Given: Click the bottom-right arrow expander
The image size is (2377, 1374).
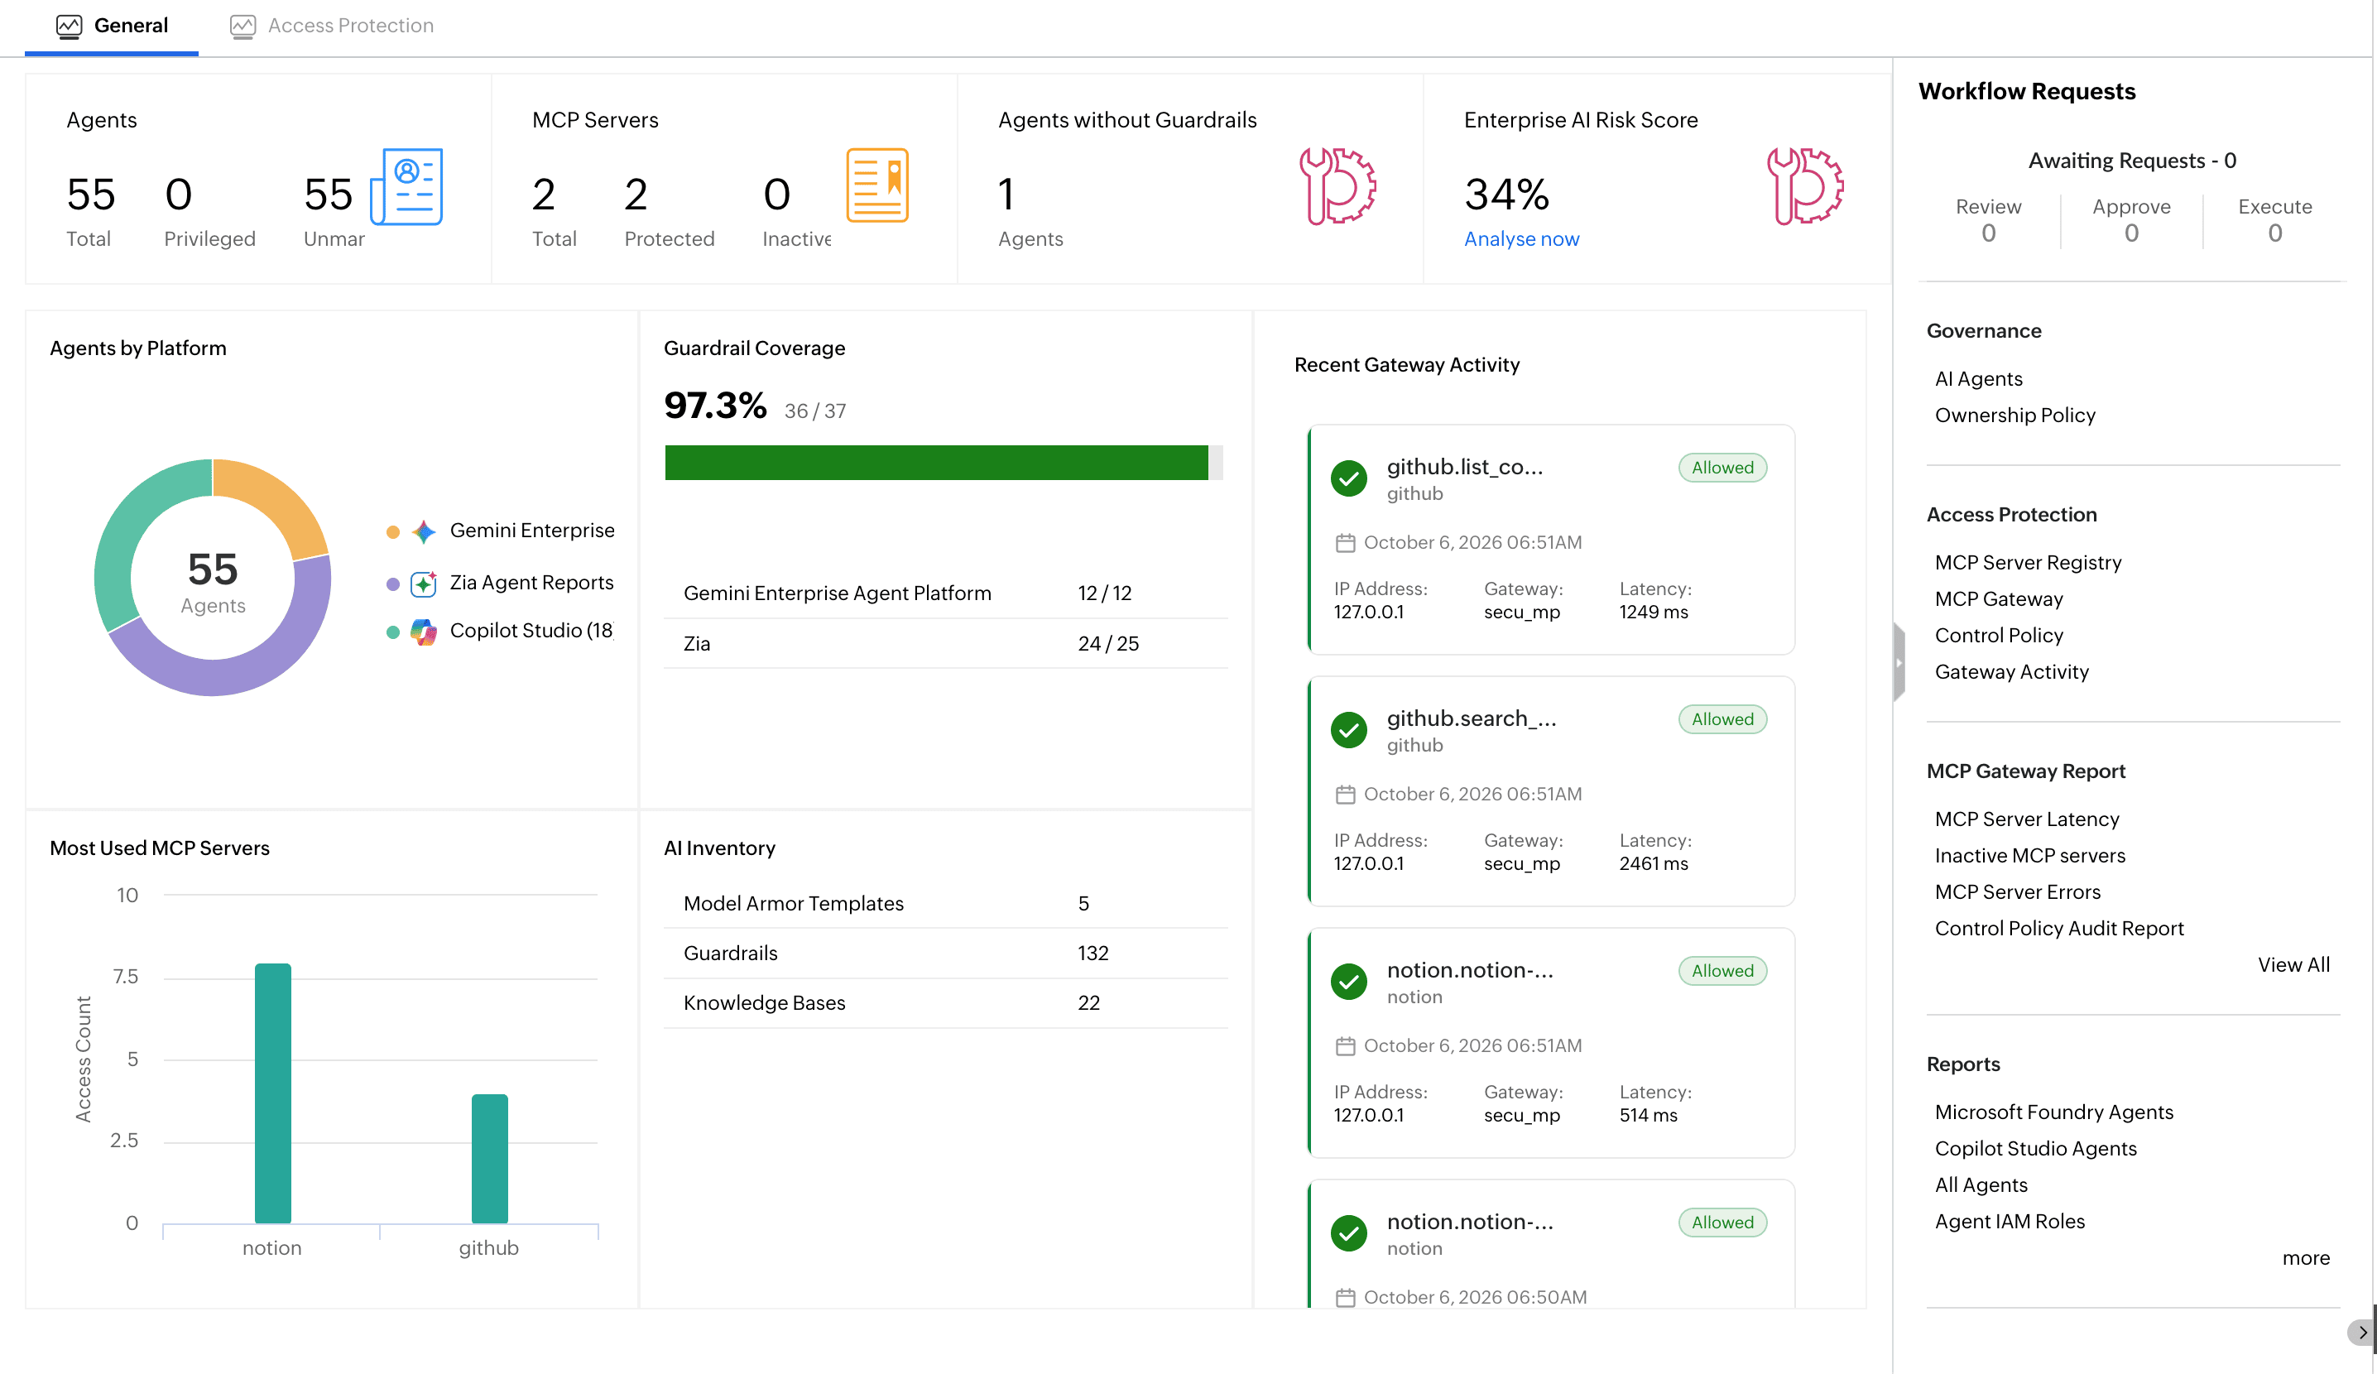Looking at the screenshot, I should 2361,1333.
